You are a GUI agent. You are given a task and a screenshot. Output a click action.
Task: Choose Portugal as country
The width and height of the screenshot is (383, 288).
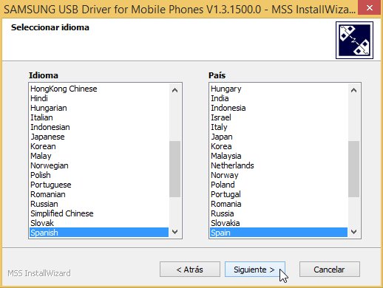279,194
